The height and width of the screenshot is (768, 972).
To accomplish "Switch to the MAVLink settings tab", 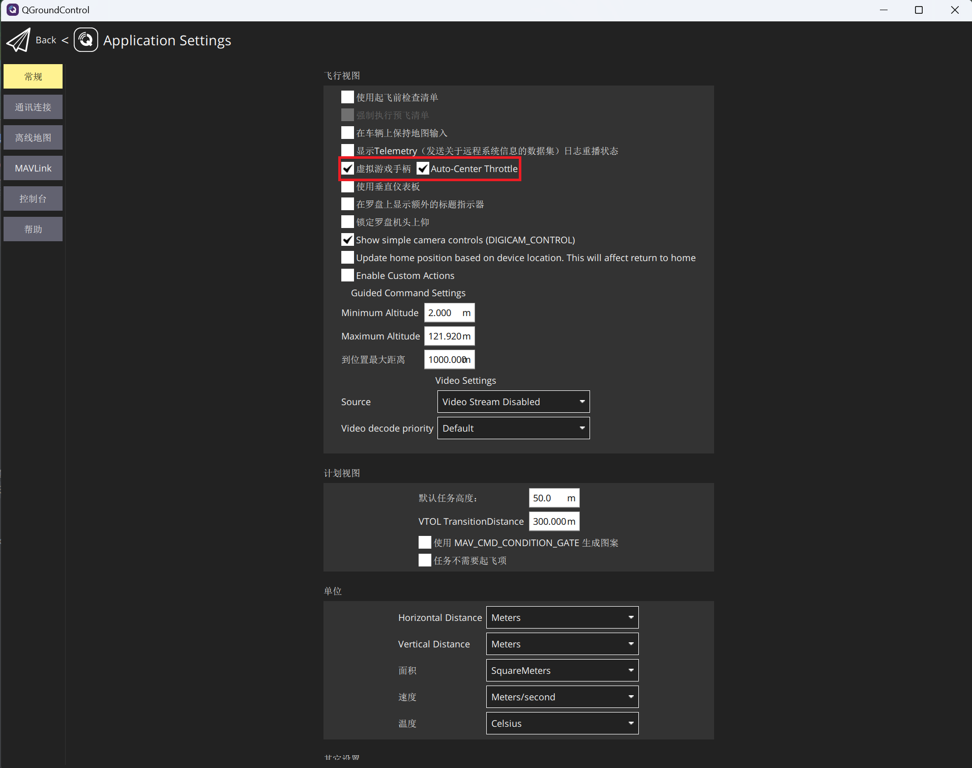I will click(33, 168).
